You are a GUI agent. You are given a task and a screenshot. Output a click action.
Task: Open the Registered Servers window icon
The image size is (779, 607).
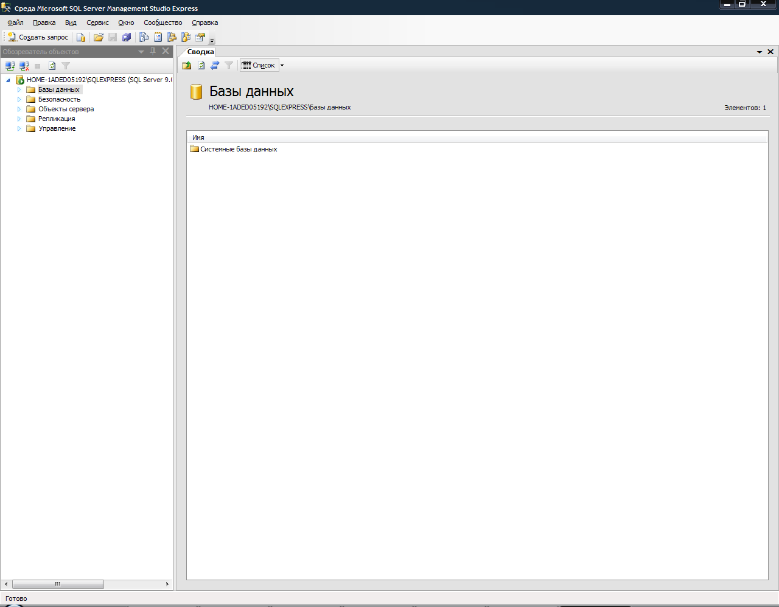point(144,37)
